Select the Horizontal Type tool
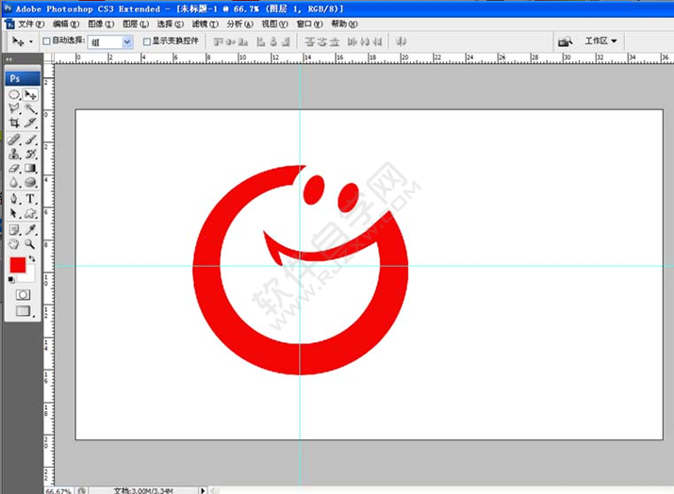Image resolution: width=674 pixels, height=494 pixels. point(30,199)
